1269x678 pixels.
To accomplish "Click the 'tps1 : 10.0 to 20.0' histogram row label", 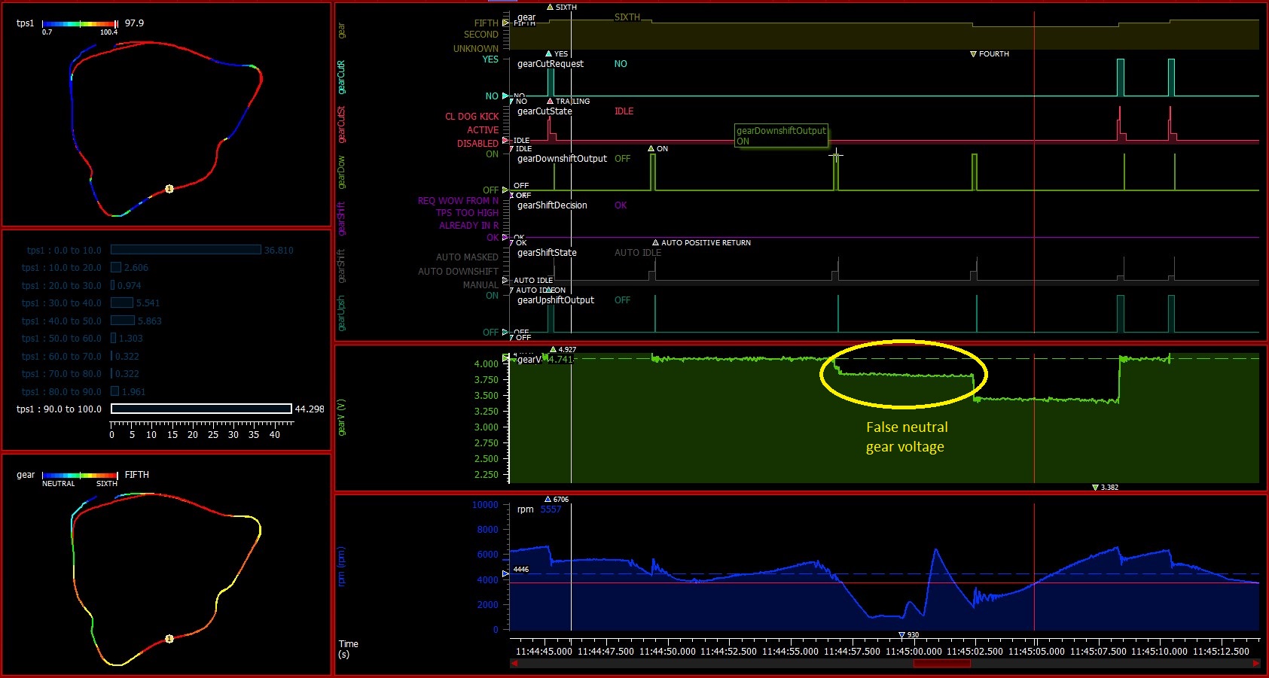I will 62,268.
